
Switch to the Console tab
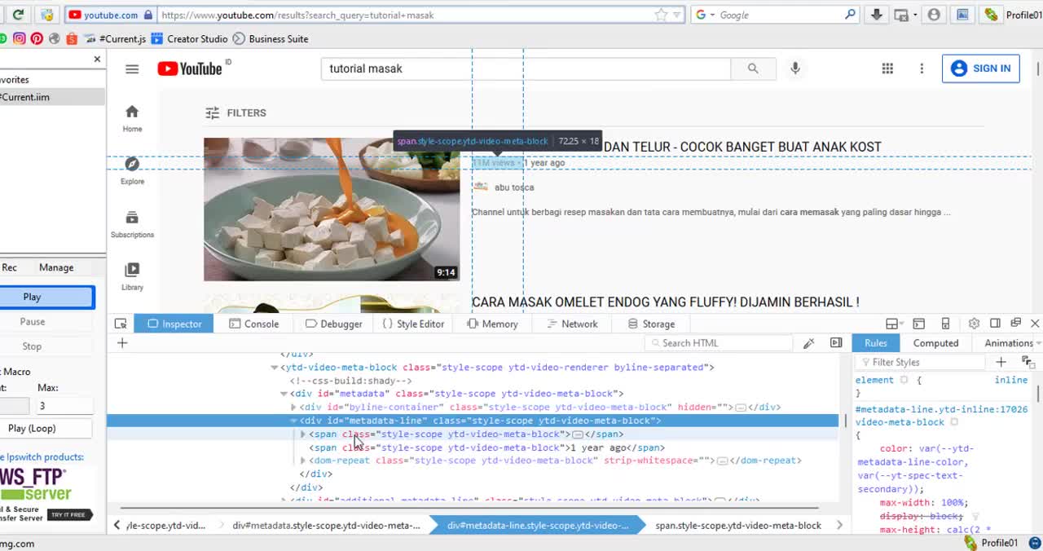[x=253, y=324]
